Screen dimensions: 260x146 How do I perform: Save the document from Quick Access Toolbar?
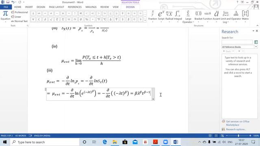coord(8,2)
